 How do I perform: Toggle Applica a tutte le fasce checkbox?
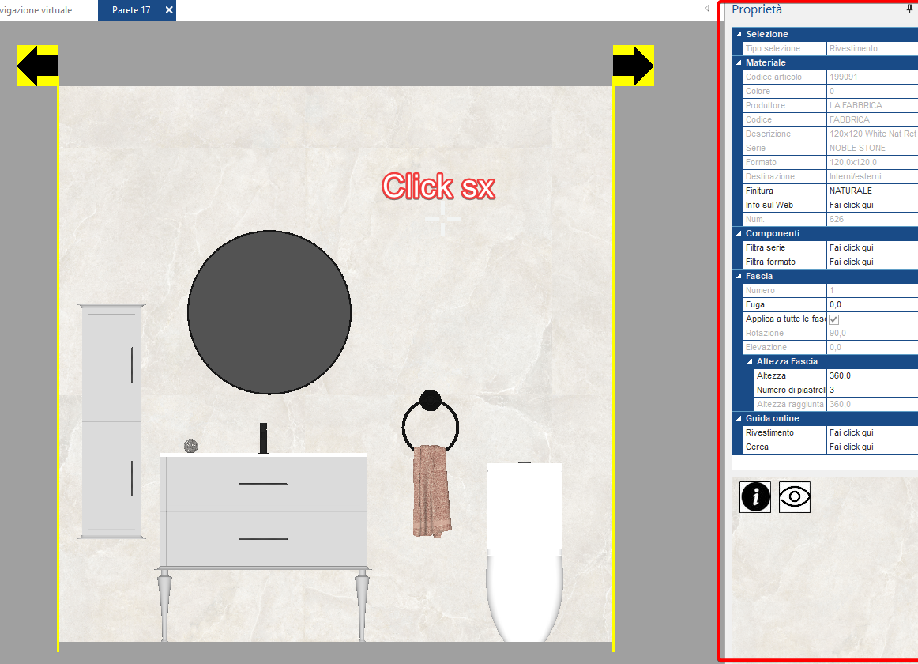(x=833, y=319)
